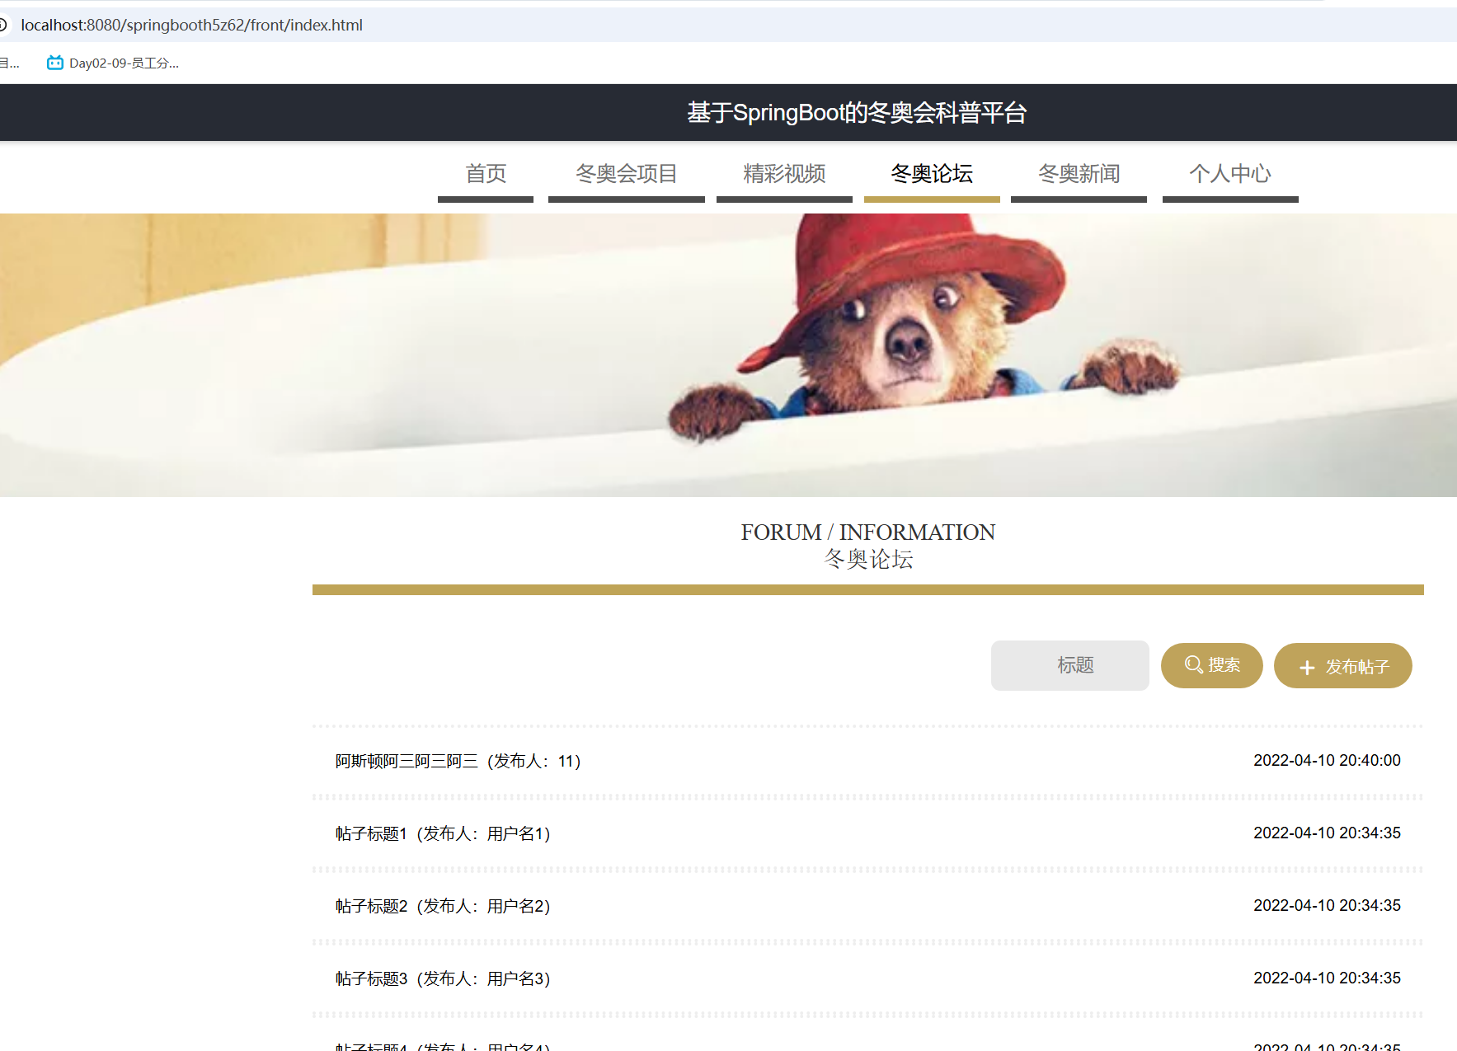Viewport: 1457px width, 1051px height.
Task: Click the plus icon in the 发布帖子 button
Action: point(1307,668)
